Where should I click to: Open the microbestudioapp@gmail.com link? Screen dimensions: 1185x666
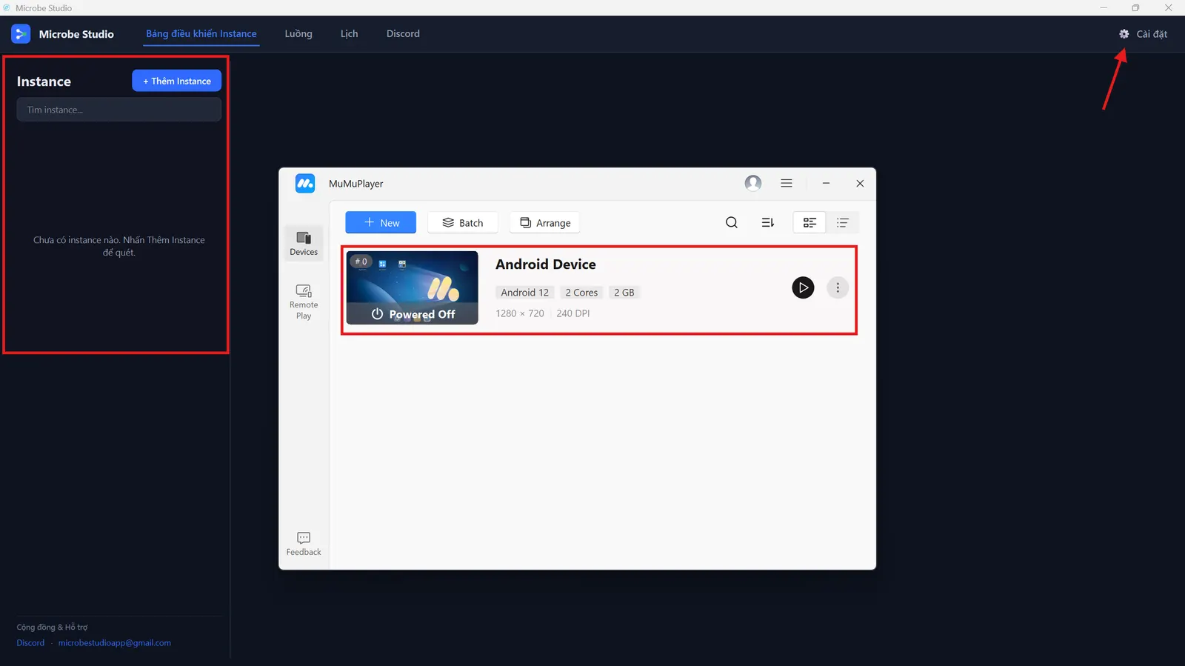coord(115,643)
